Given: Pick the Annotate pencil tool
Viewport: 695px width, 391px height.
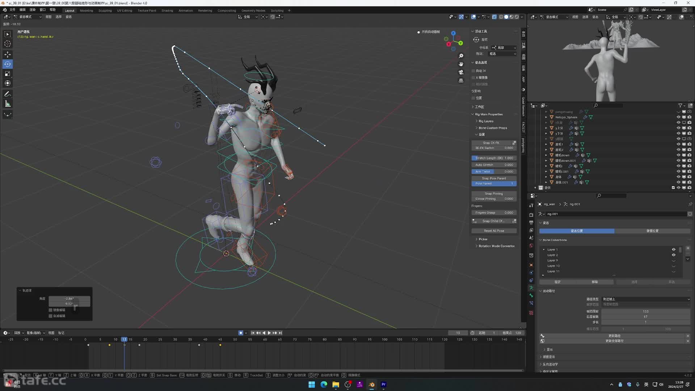Looking at the screenshot, I should point(8,94).
